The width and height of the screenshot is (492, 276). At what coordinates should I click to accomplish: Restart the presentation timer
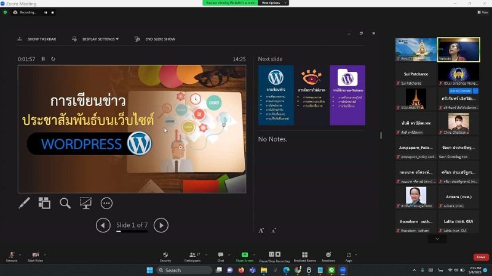tap(53, 59)
